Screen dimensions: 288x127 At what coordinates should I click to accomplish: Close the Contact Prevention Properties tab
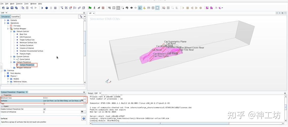pyautogui.click(x=27, y=92)
